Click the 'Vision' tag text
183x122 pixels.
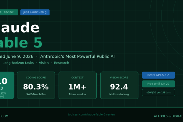click(x=44, y=63)
